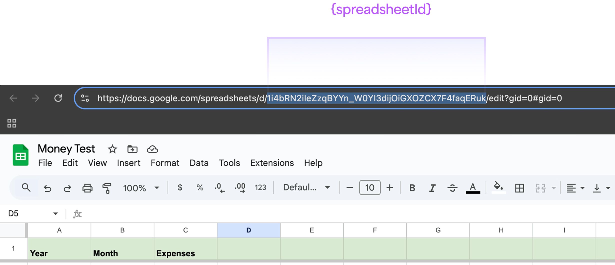The height and width of the screenshot is (265, 615).
Task: Star the Money Test spreadsheet
Action: point(112,149)
